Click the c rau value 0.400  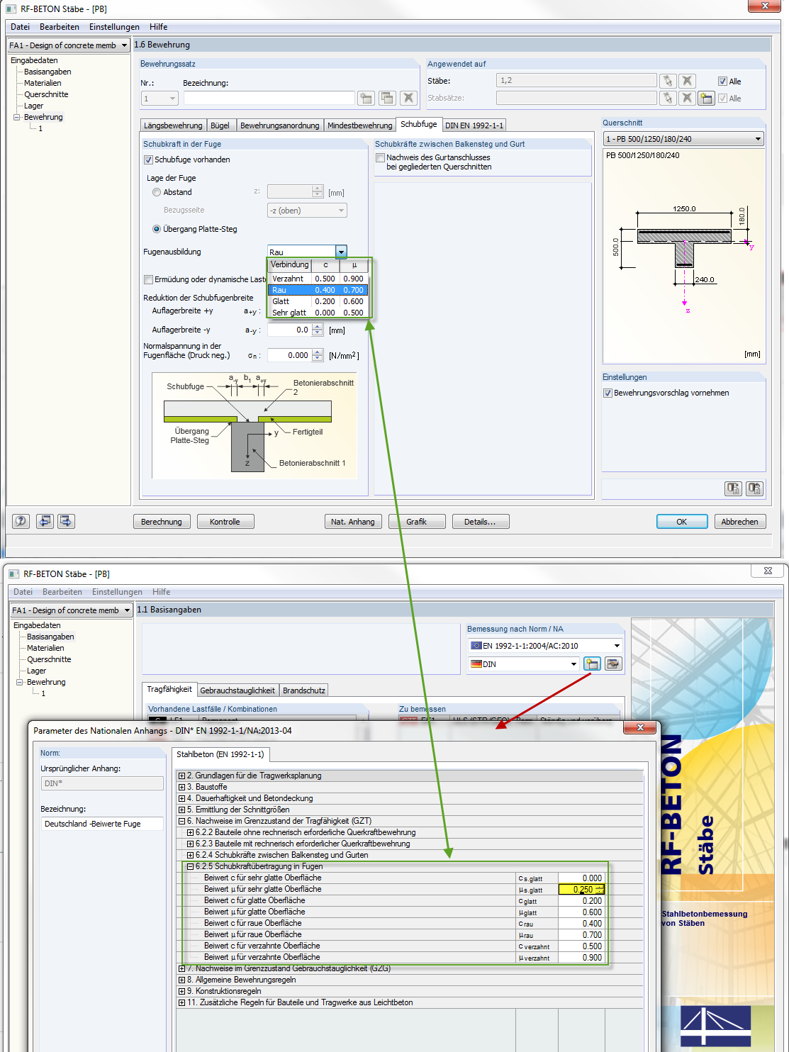point(581,923)
